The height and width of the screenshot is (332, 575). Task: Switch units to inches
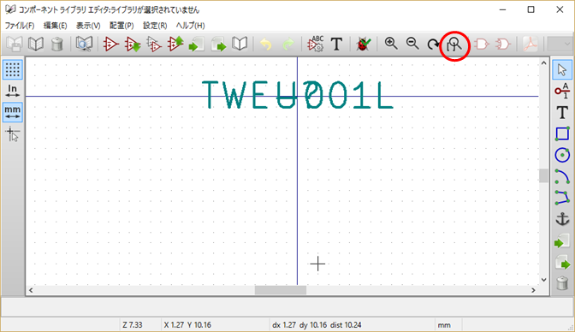[x=13, y=91]
